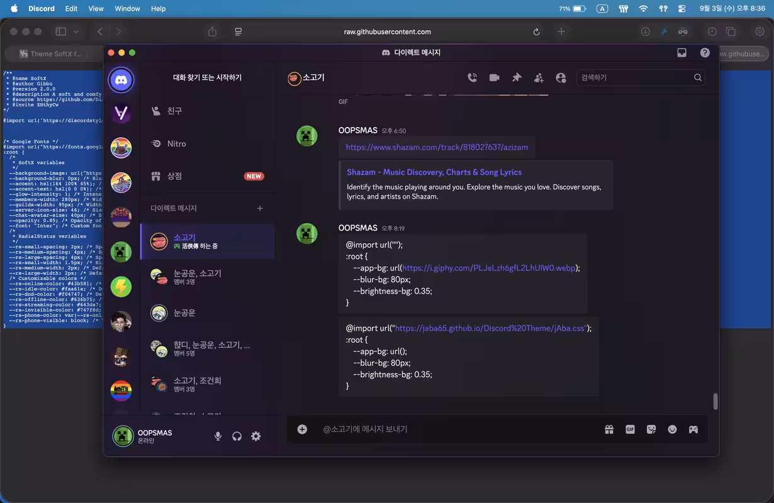
Task: Open the Discord inbox icon
Action: [681, 53]
